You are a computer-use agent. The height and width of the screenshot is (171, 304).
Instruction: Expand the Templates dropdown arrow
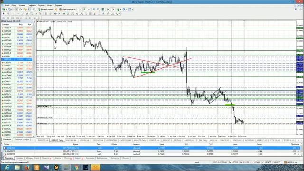[x=132, y=9]
